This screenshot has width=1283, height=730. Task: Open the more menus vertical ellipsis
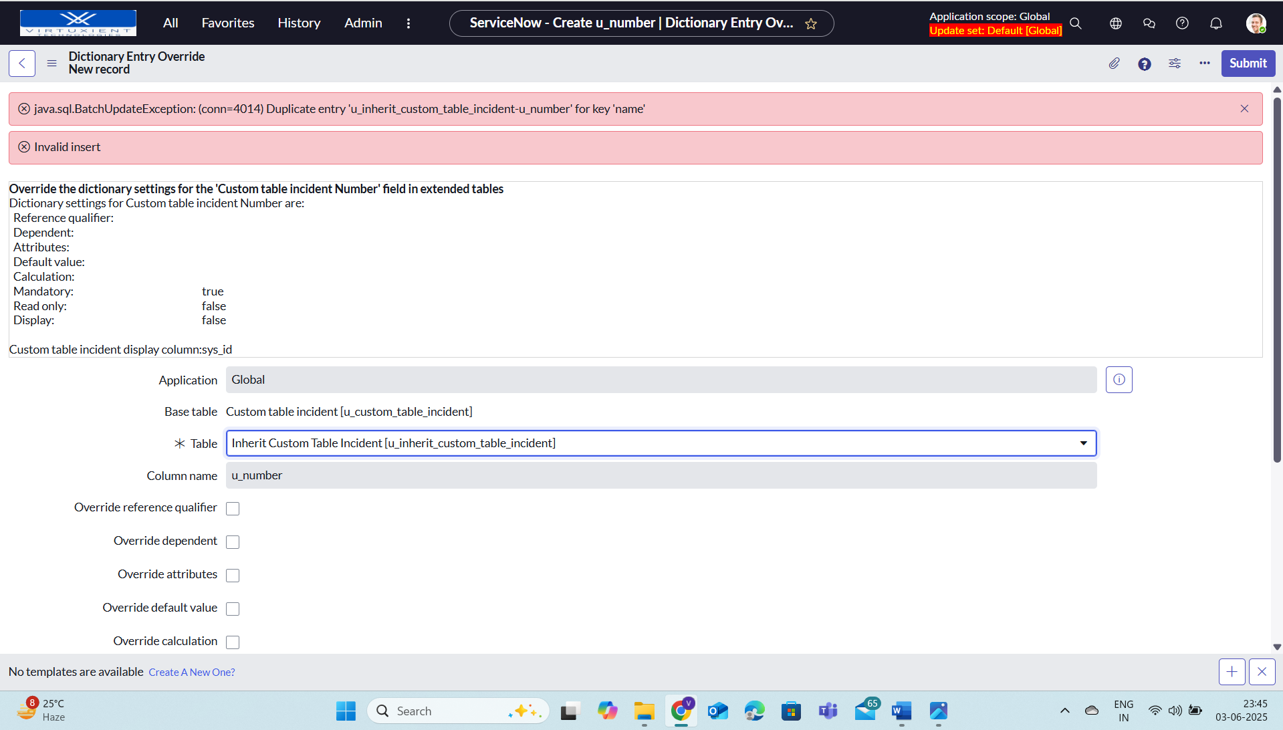click(x=409, y=23)
